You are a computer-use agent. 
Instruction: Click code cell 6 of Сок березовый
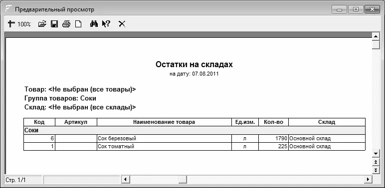pyautogui.click(x=39, y=139)
